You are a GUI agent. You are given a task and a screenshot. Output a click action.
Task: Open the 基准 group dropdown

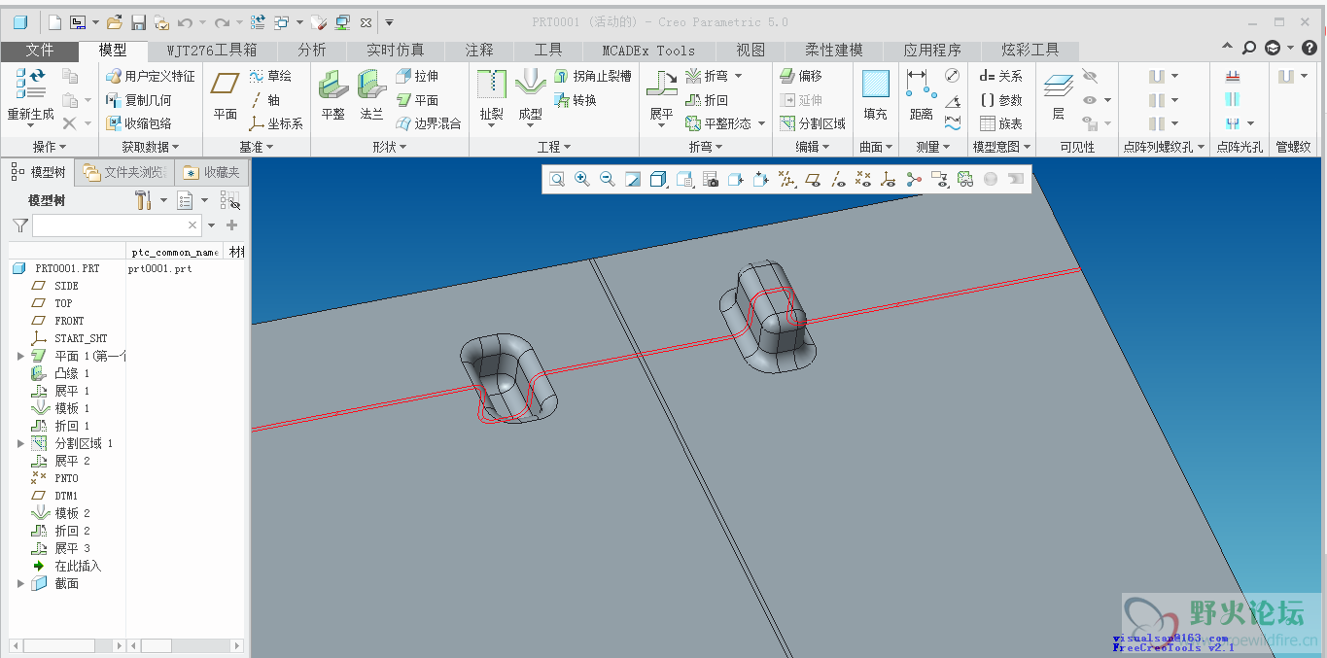257,147
